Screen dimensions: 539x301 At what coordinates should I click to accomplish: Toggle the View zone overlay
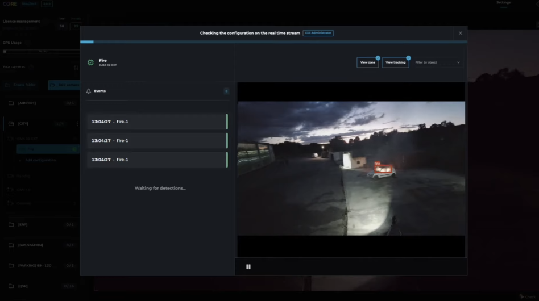tap(367, 62)
